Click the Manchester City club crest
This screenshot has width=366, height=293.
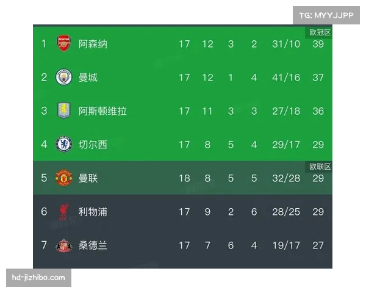pyautogui.click(x=64, y=78)
